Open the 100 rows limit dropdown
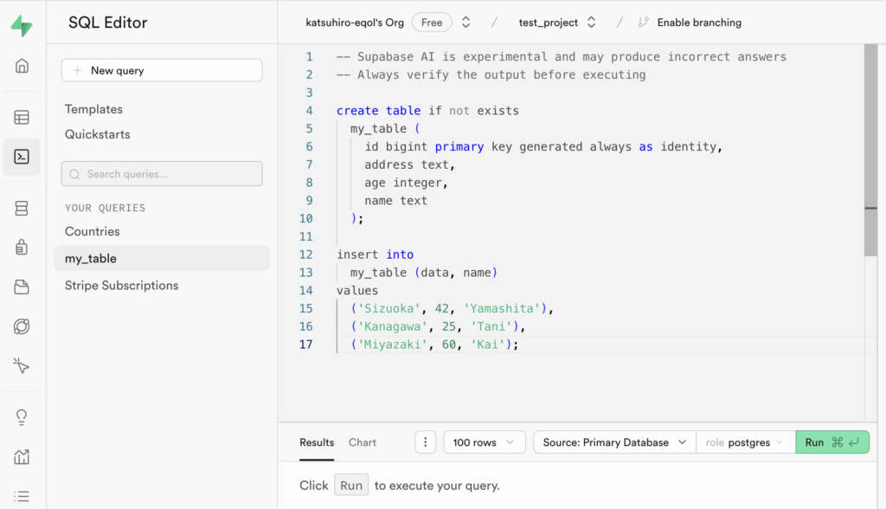 pyautogui.click(x=484, y=442)
